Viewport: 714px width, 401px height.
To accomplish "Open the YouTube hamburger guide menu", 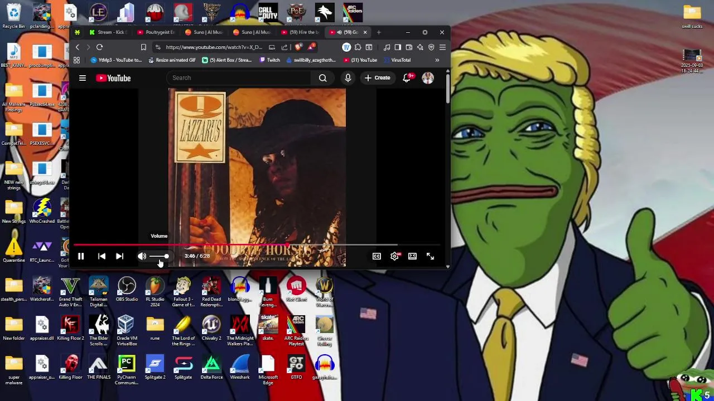I will pos(83,78).
